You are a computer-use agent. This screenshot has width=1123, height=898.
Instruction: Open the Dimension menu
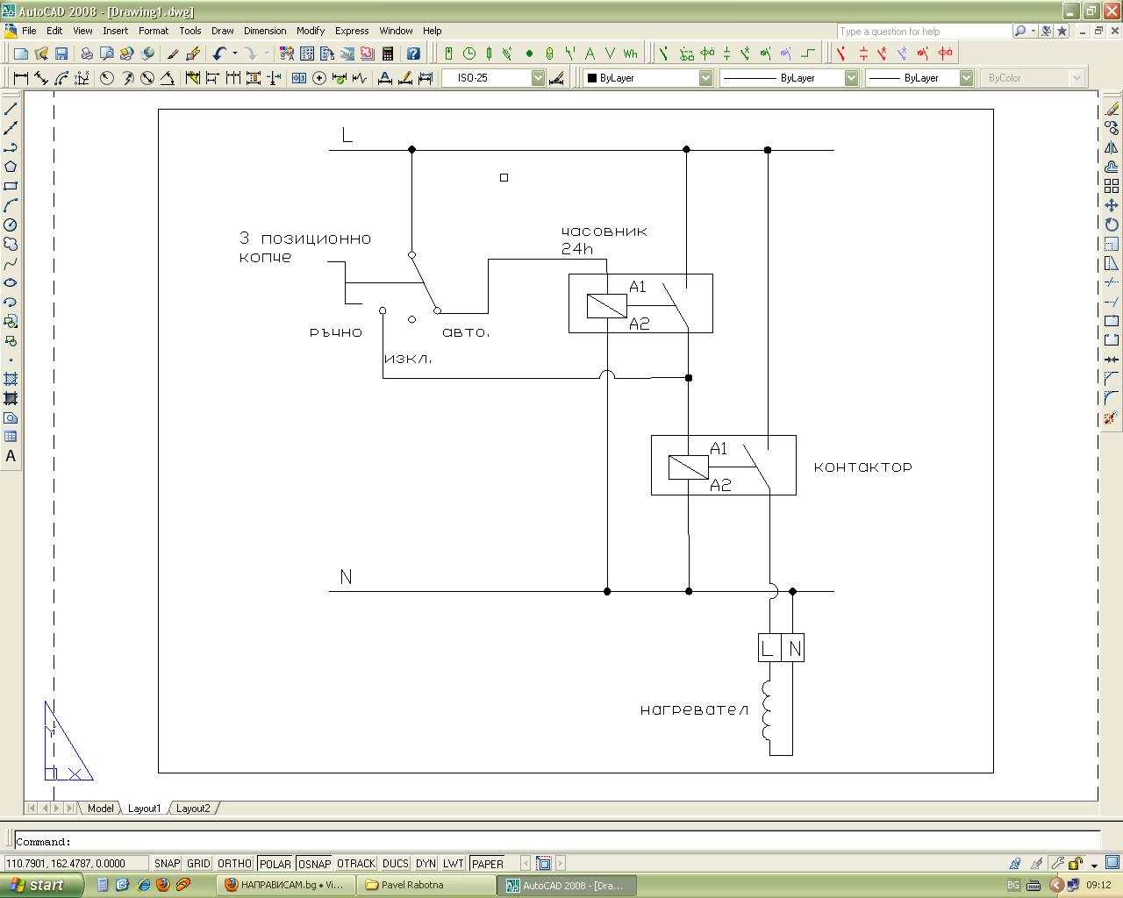pos(264,31)
